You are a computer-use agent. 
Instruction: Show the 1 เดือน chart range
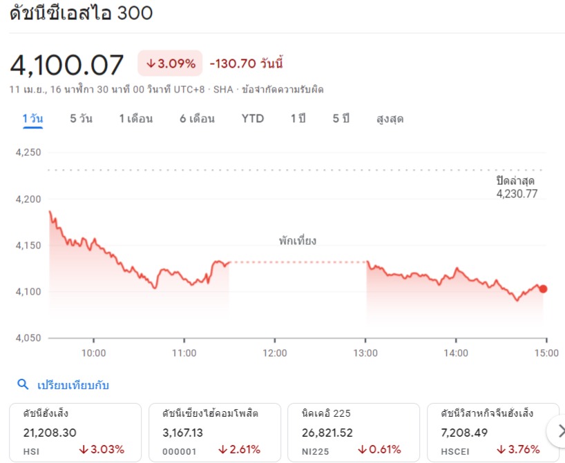(x=136, y=119)
